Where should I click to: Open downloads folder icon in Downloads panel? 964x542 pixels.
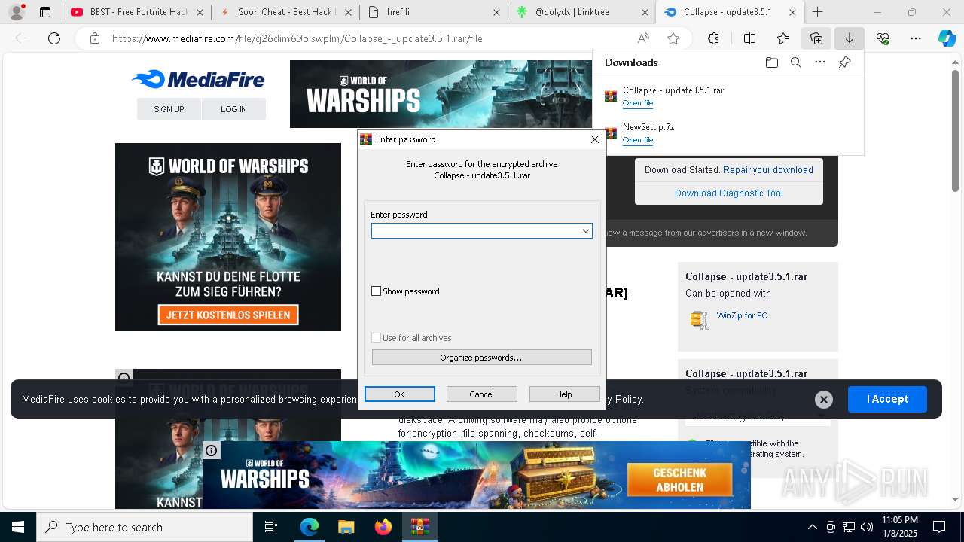click(x=771, y=62)
